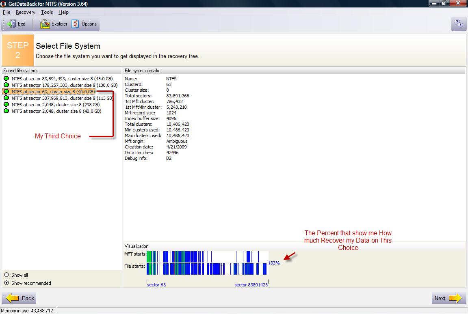Click the Visualisation label
468x314 pixels.
click(137, 246)
